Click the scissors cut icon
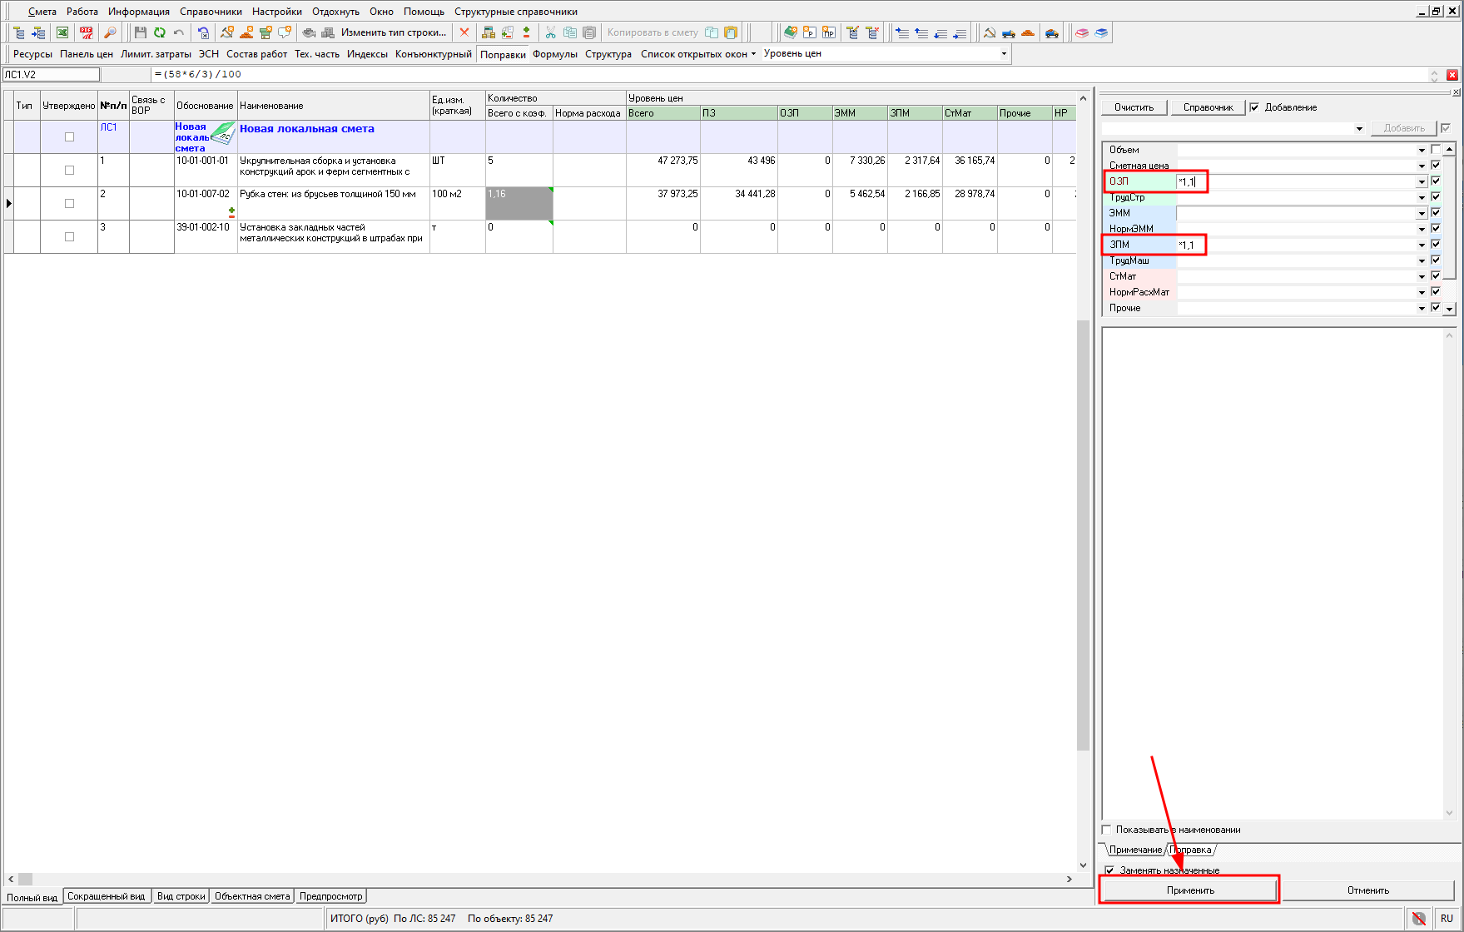Viewport: 1464px width, 932px height. coord(550,32)
